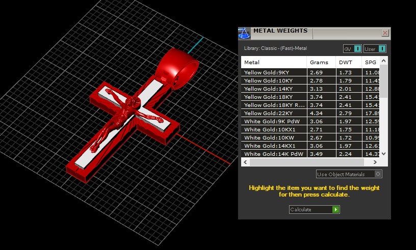Click the vertical scrollbar thumb
This screenshot has height=250, width=416.
[383, 81]
